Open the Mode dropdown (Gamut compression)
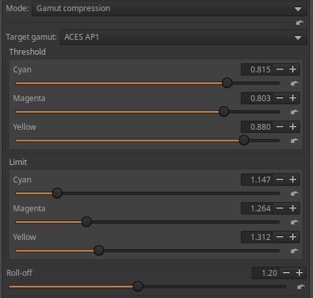This screenshot has width=313, height=298. [x=169, y=8]
